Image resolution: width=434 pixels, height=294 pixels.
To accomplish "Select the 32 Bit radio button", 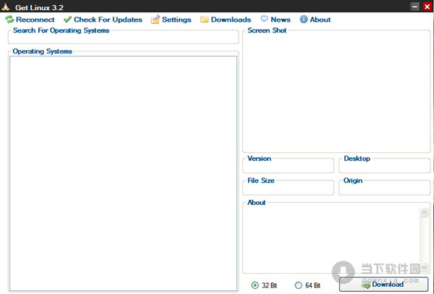I will click(255, 285).
